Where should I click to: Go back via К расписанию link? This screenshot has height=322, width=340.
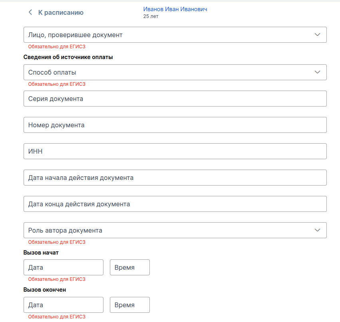[61, 12]
